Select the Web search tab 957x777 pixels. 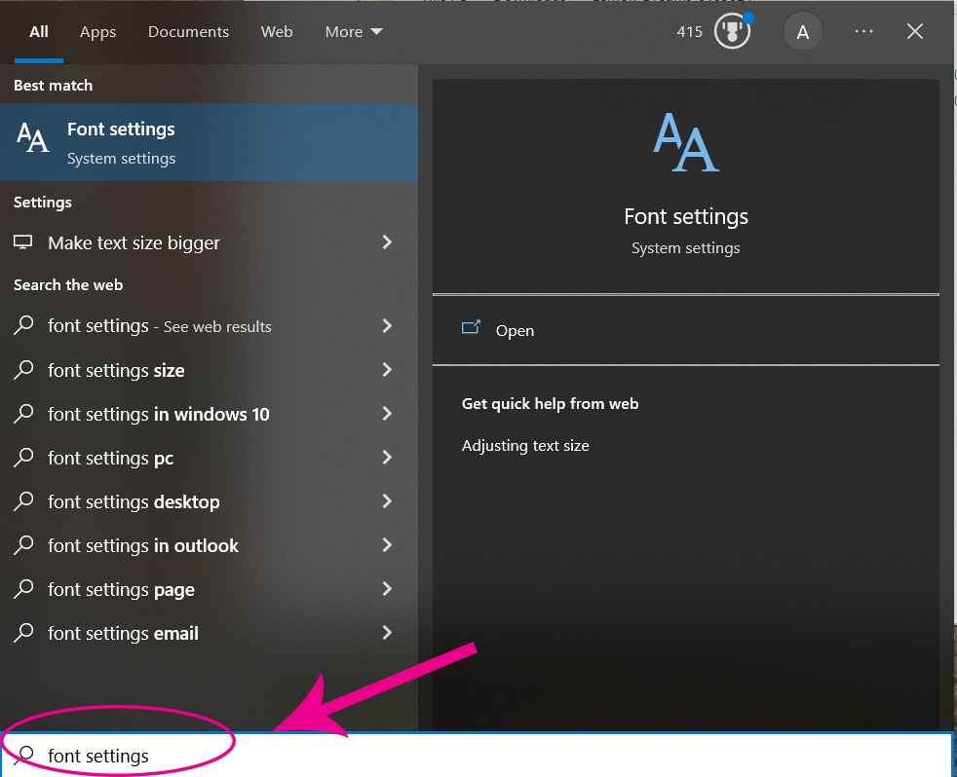277,32
